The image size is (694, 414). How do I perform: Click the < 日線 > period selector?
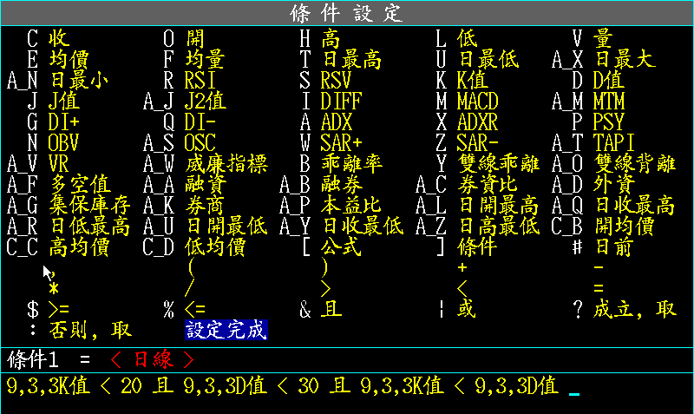click(x=152, y=358)
